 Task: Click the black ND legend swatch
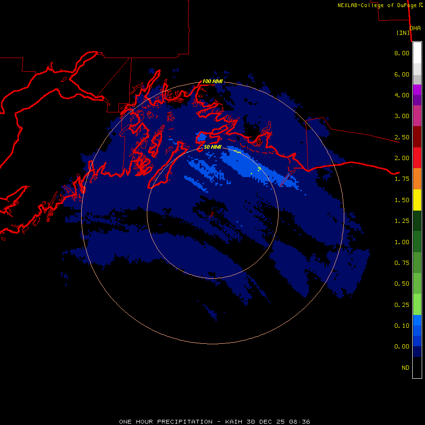click(x=417, y=367)
